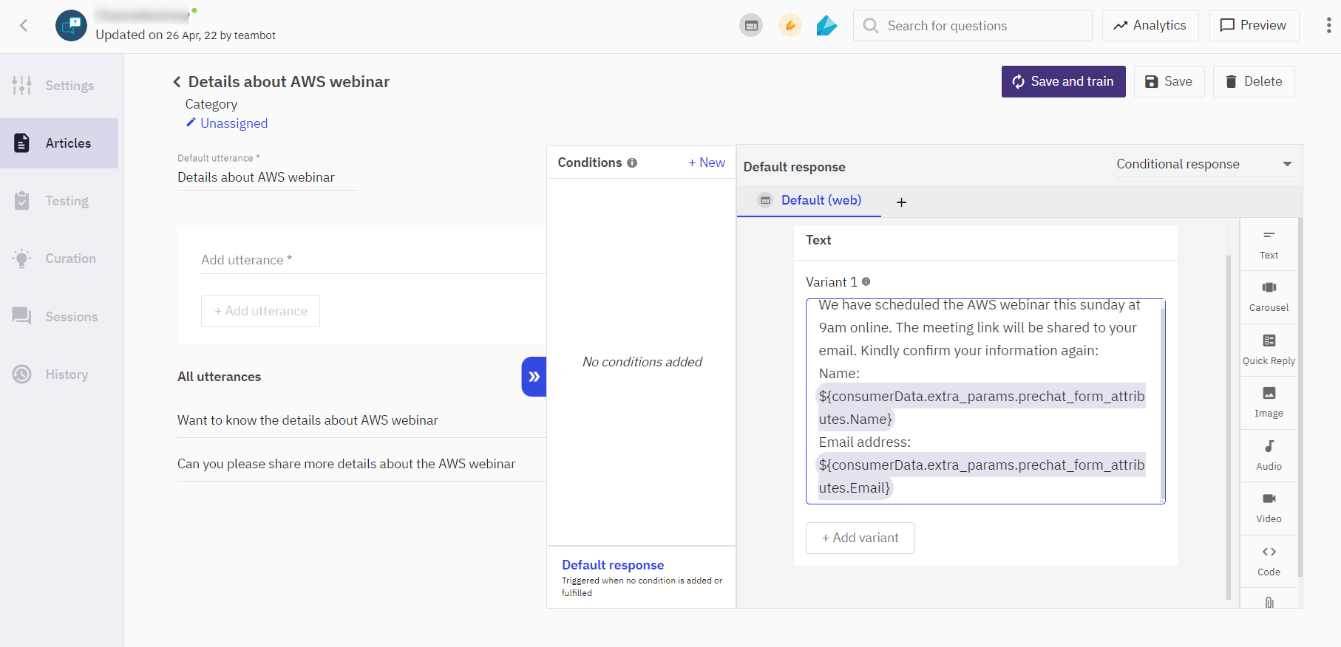Click the blue paper-plane icon in top bar
The height and width of the screenshot is (647, 1341).
(x=826, y=26)
